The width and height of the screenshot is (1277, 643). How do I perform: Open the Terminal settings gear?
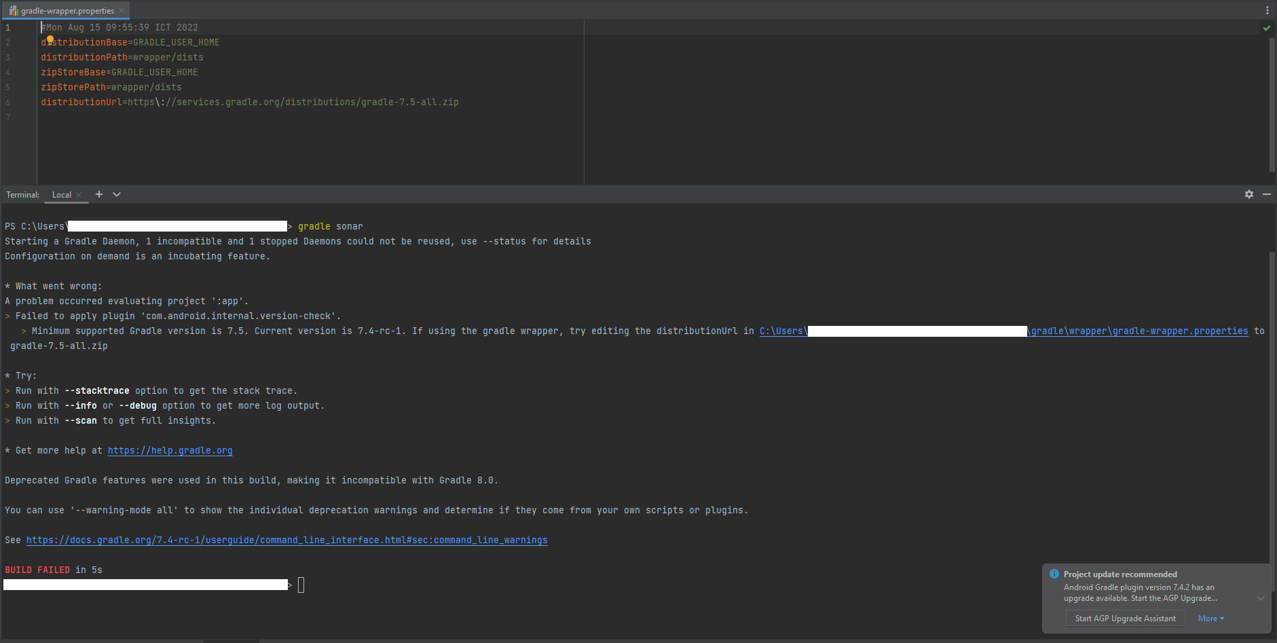point(1249,195)
